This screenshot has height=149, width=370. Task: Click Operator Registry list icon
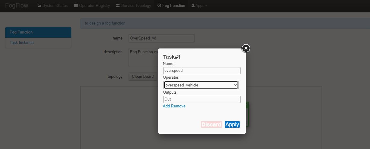tap(76, 6)
